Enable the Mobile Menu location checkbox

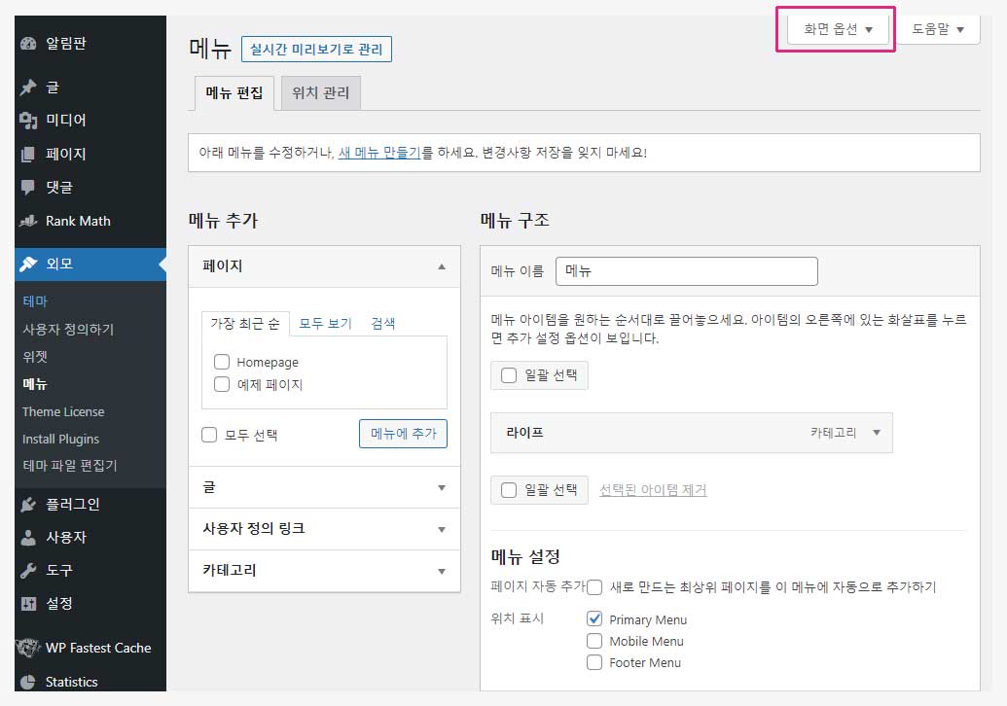point(594,641)
